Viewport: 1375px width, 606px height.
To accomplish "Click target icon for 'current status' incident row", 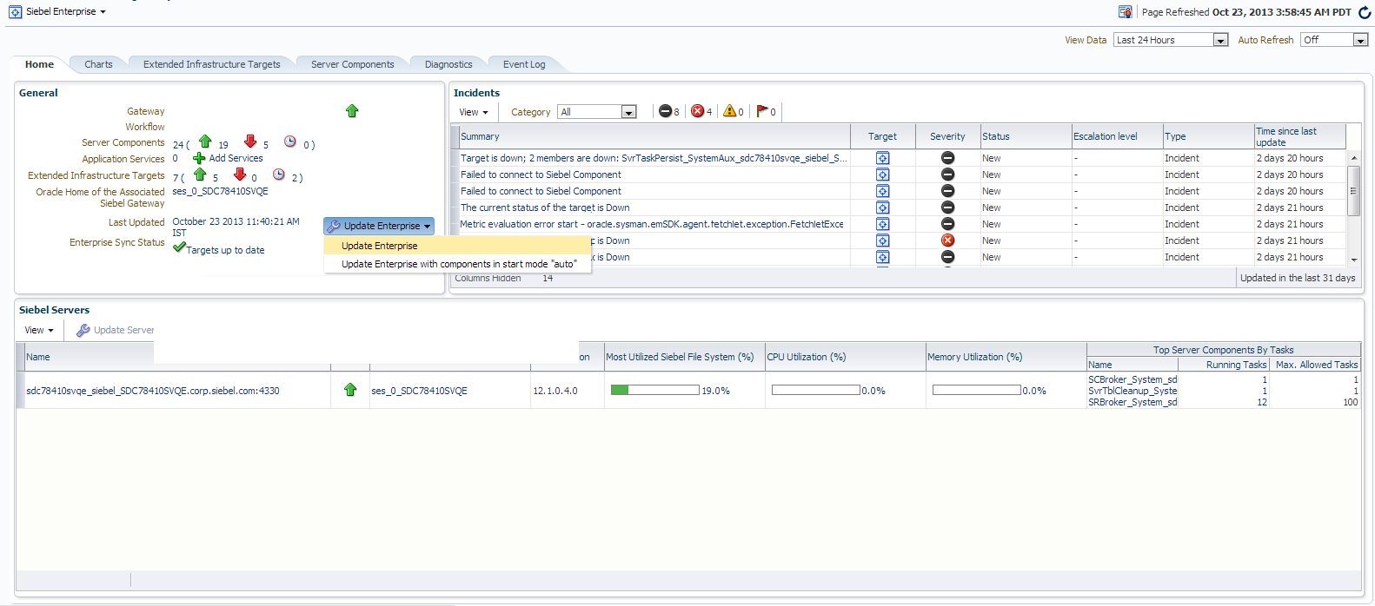I will coord(882,207).
